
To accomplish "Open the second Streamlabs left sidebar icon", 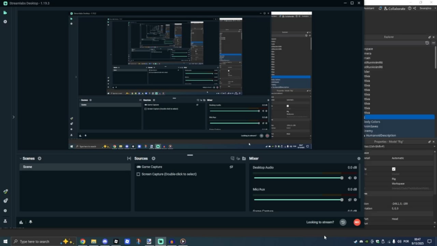I will pos(5,21).
